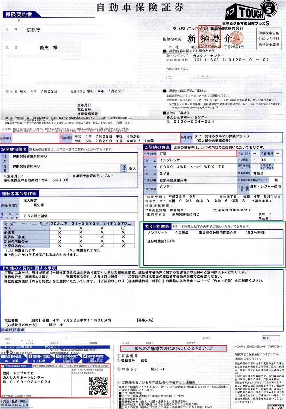Click the 証券番号 label
Screen dimensions: 286x409
[x=6, y=138]
